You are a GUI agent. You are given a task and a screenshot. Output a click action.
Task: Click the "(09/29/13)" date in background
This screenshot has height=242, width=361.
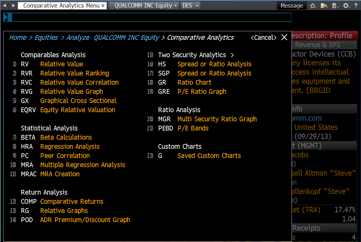click(313, 136)
